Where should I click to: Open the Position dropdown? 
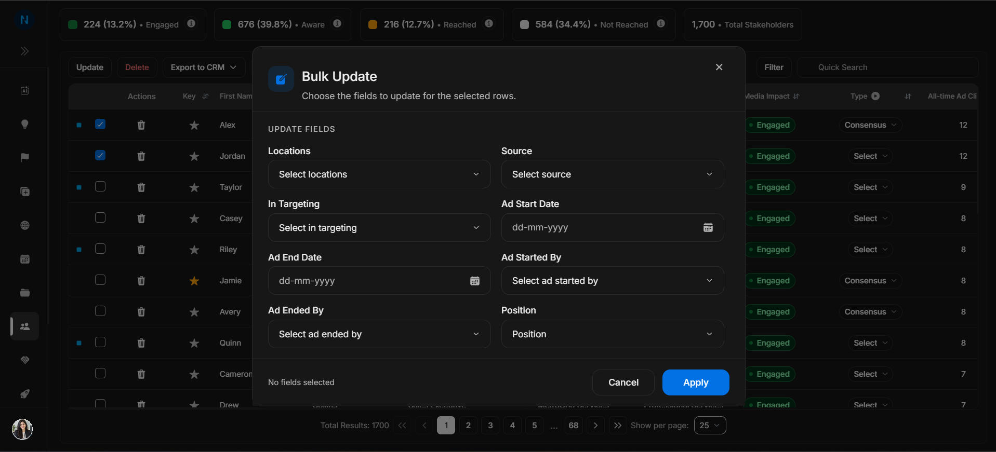[x=613, y=334]
